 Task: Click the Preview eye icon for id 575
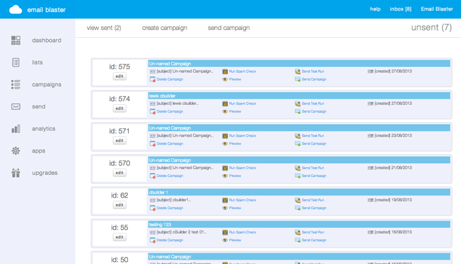tap(225, 79)
